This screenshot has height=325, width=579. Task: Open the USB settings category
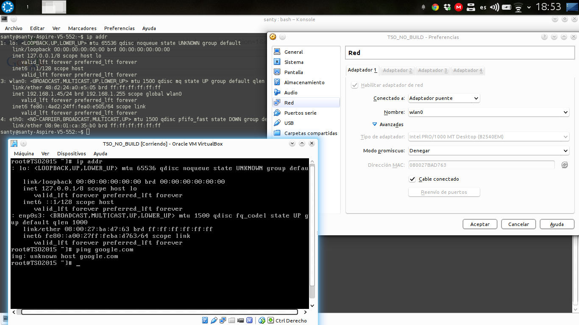tap(306, 123)
